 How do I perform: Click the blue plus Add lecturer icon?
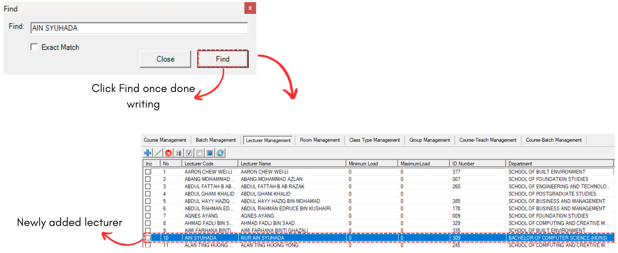click(147, 153)
